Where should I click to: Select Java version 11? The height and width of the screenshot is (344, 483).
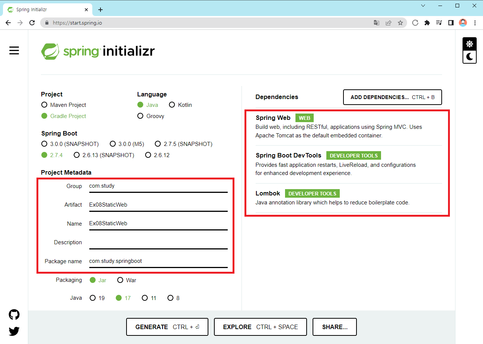149,298
